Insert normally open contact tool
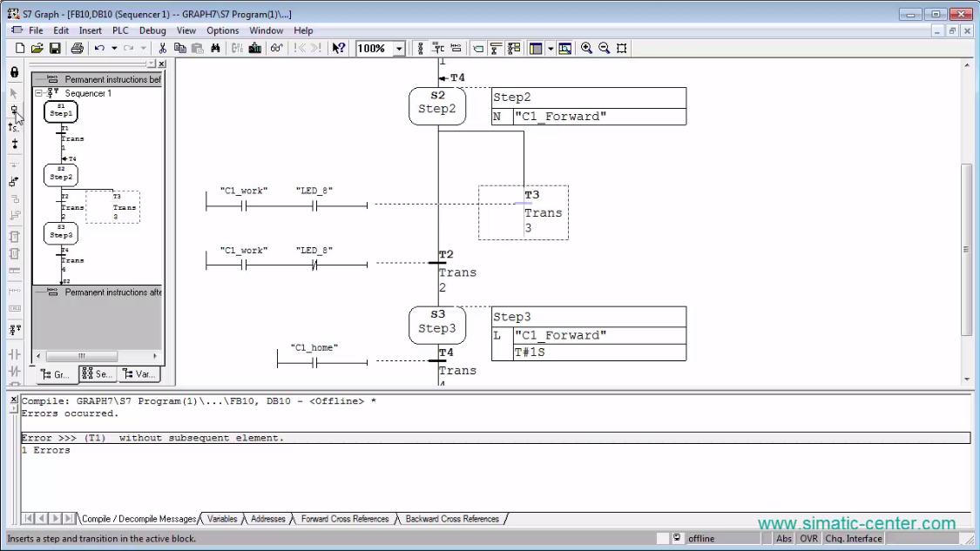 point(15,354)
